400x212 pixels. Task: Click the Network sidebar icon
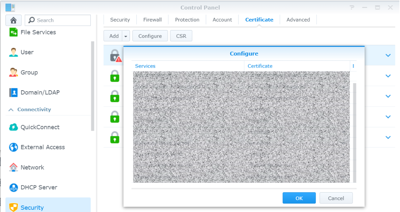13,168
